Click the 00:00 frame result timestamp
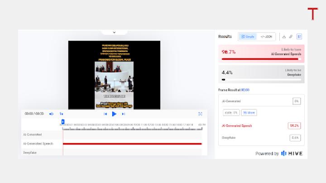Screen dimensions: 326x183 (245, 90)
